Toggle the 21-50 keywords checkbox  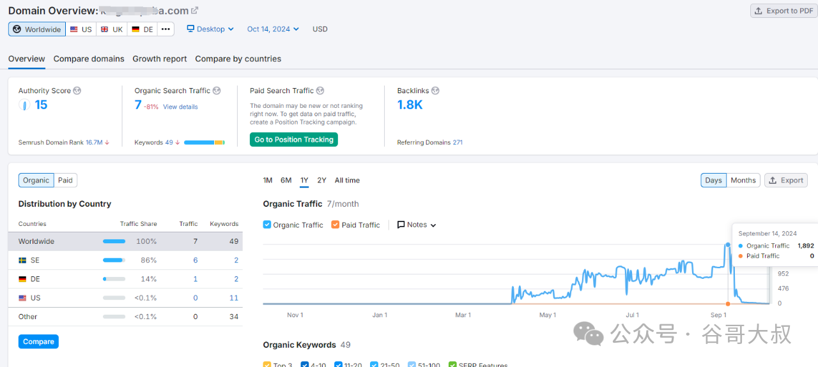[374, 364]
